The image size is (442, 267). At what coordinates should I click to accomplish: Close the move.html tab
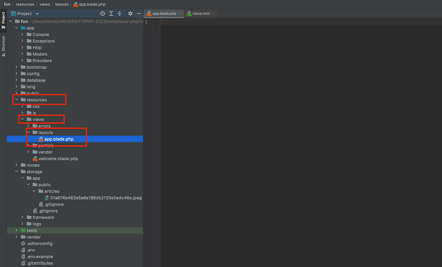point(213,13)
